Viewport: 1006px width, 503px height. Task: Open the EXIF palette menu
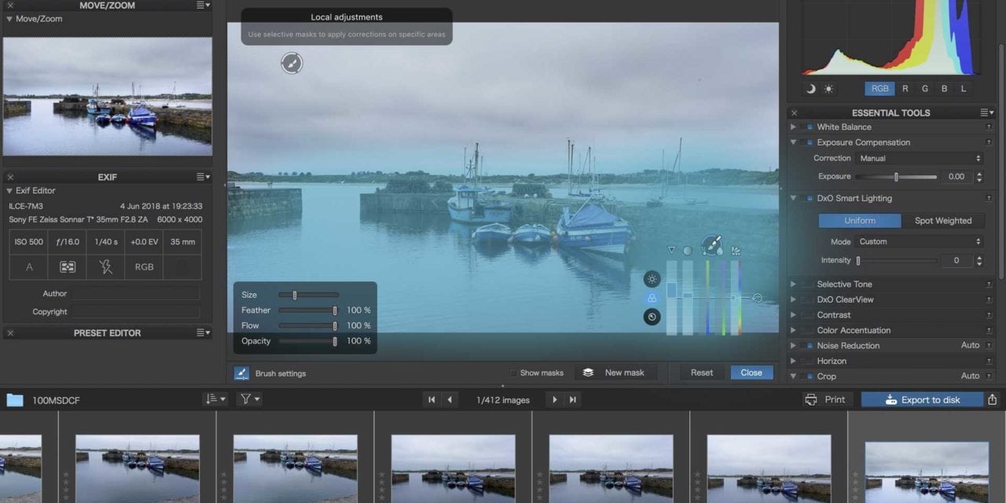204,178
